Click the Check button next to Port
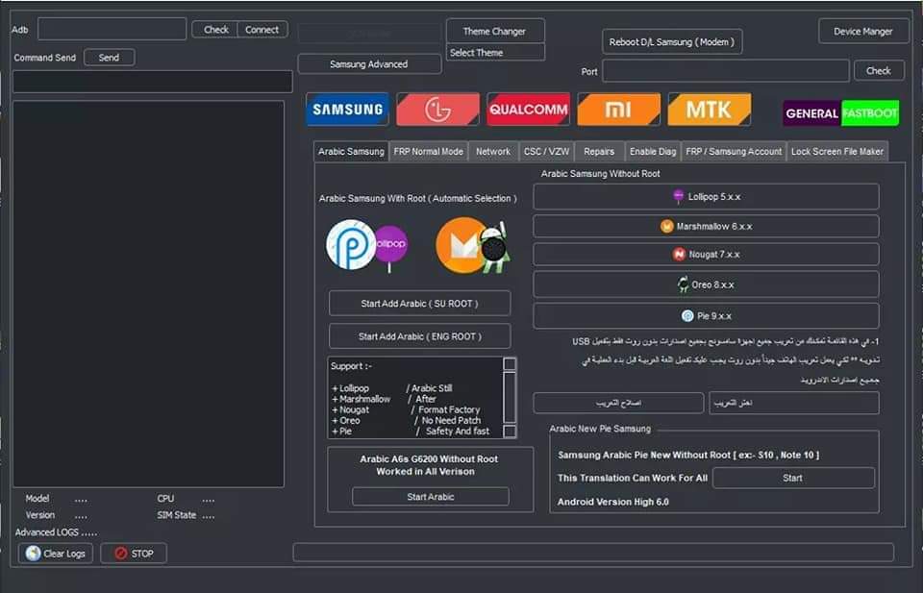Screen dimensions: 923x593 [x=878, y=70]
